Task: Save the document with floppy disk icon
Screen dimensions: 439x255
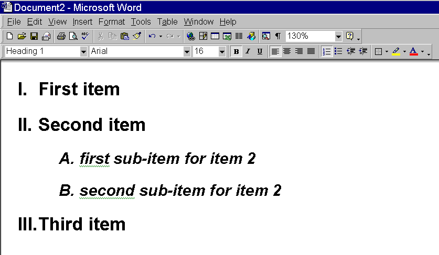Action: pyautogui.click(x=34, y=36)
